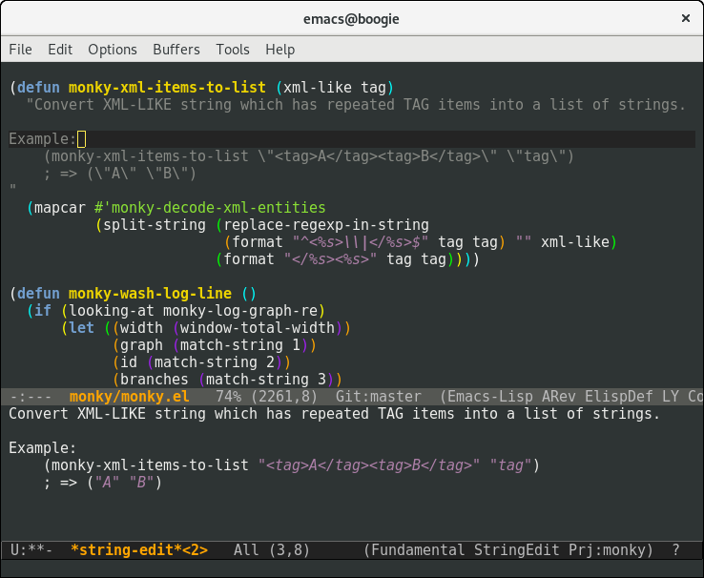Click the format string "</%s><%s>"
Viewport: 704px width, 578px height.
330,258
